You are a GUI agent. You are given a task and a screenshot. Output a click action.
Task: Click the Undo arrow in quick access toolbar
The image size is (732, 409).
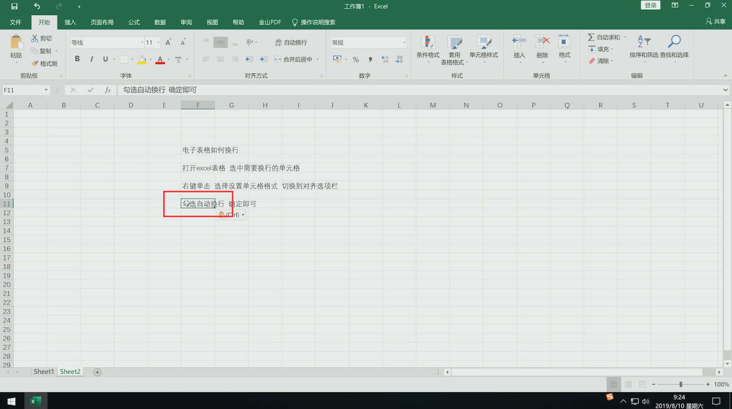pos(37,6)
